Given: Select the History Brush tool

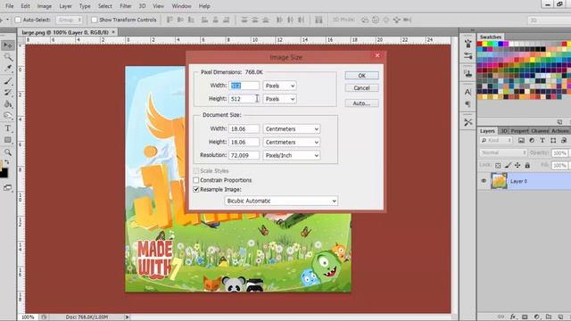Looking at the screenshot, I should click(x=8, y=93).
